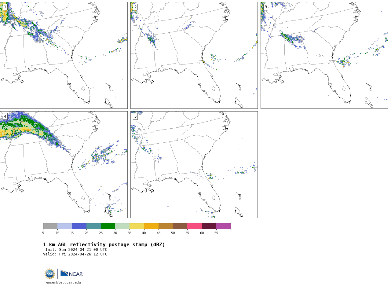Click the member label box '3'
The image size is (391, 286).
[x=266, y=7]
